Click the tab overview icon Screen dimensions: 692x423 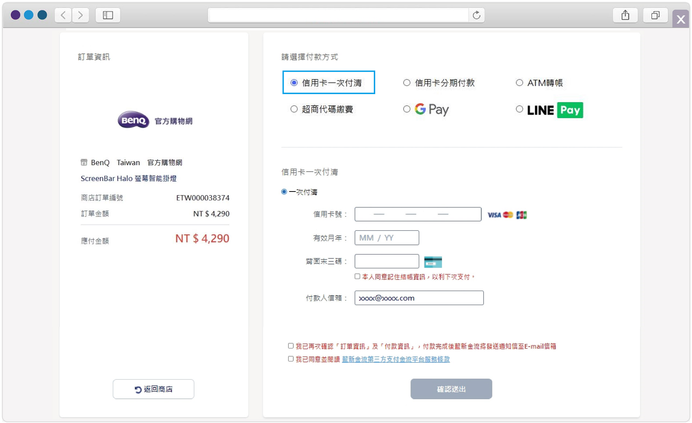[655, 15]
